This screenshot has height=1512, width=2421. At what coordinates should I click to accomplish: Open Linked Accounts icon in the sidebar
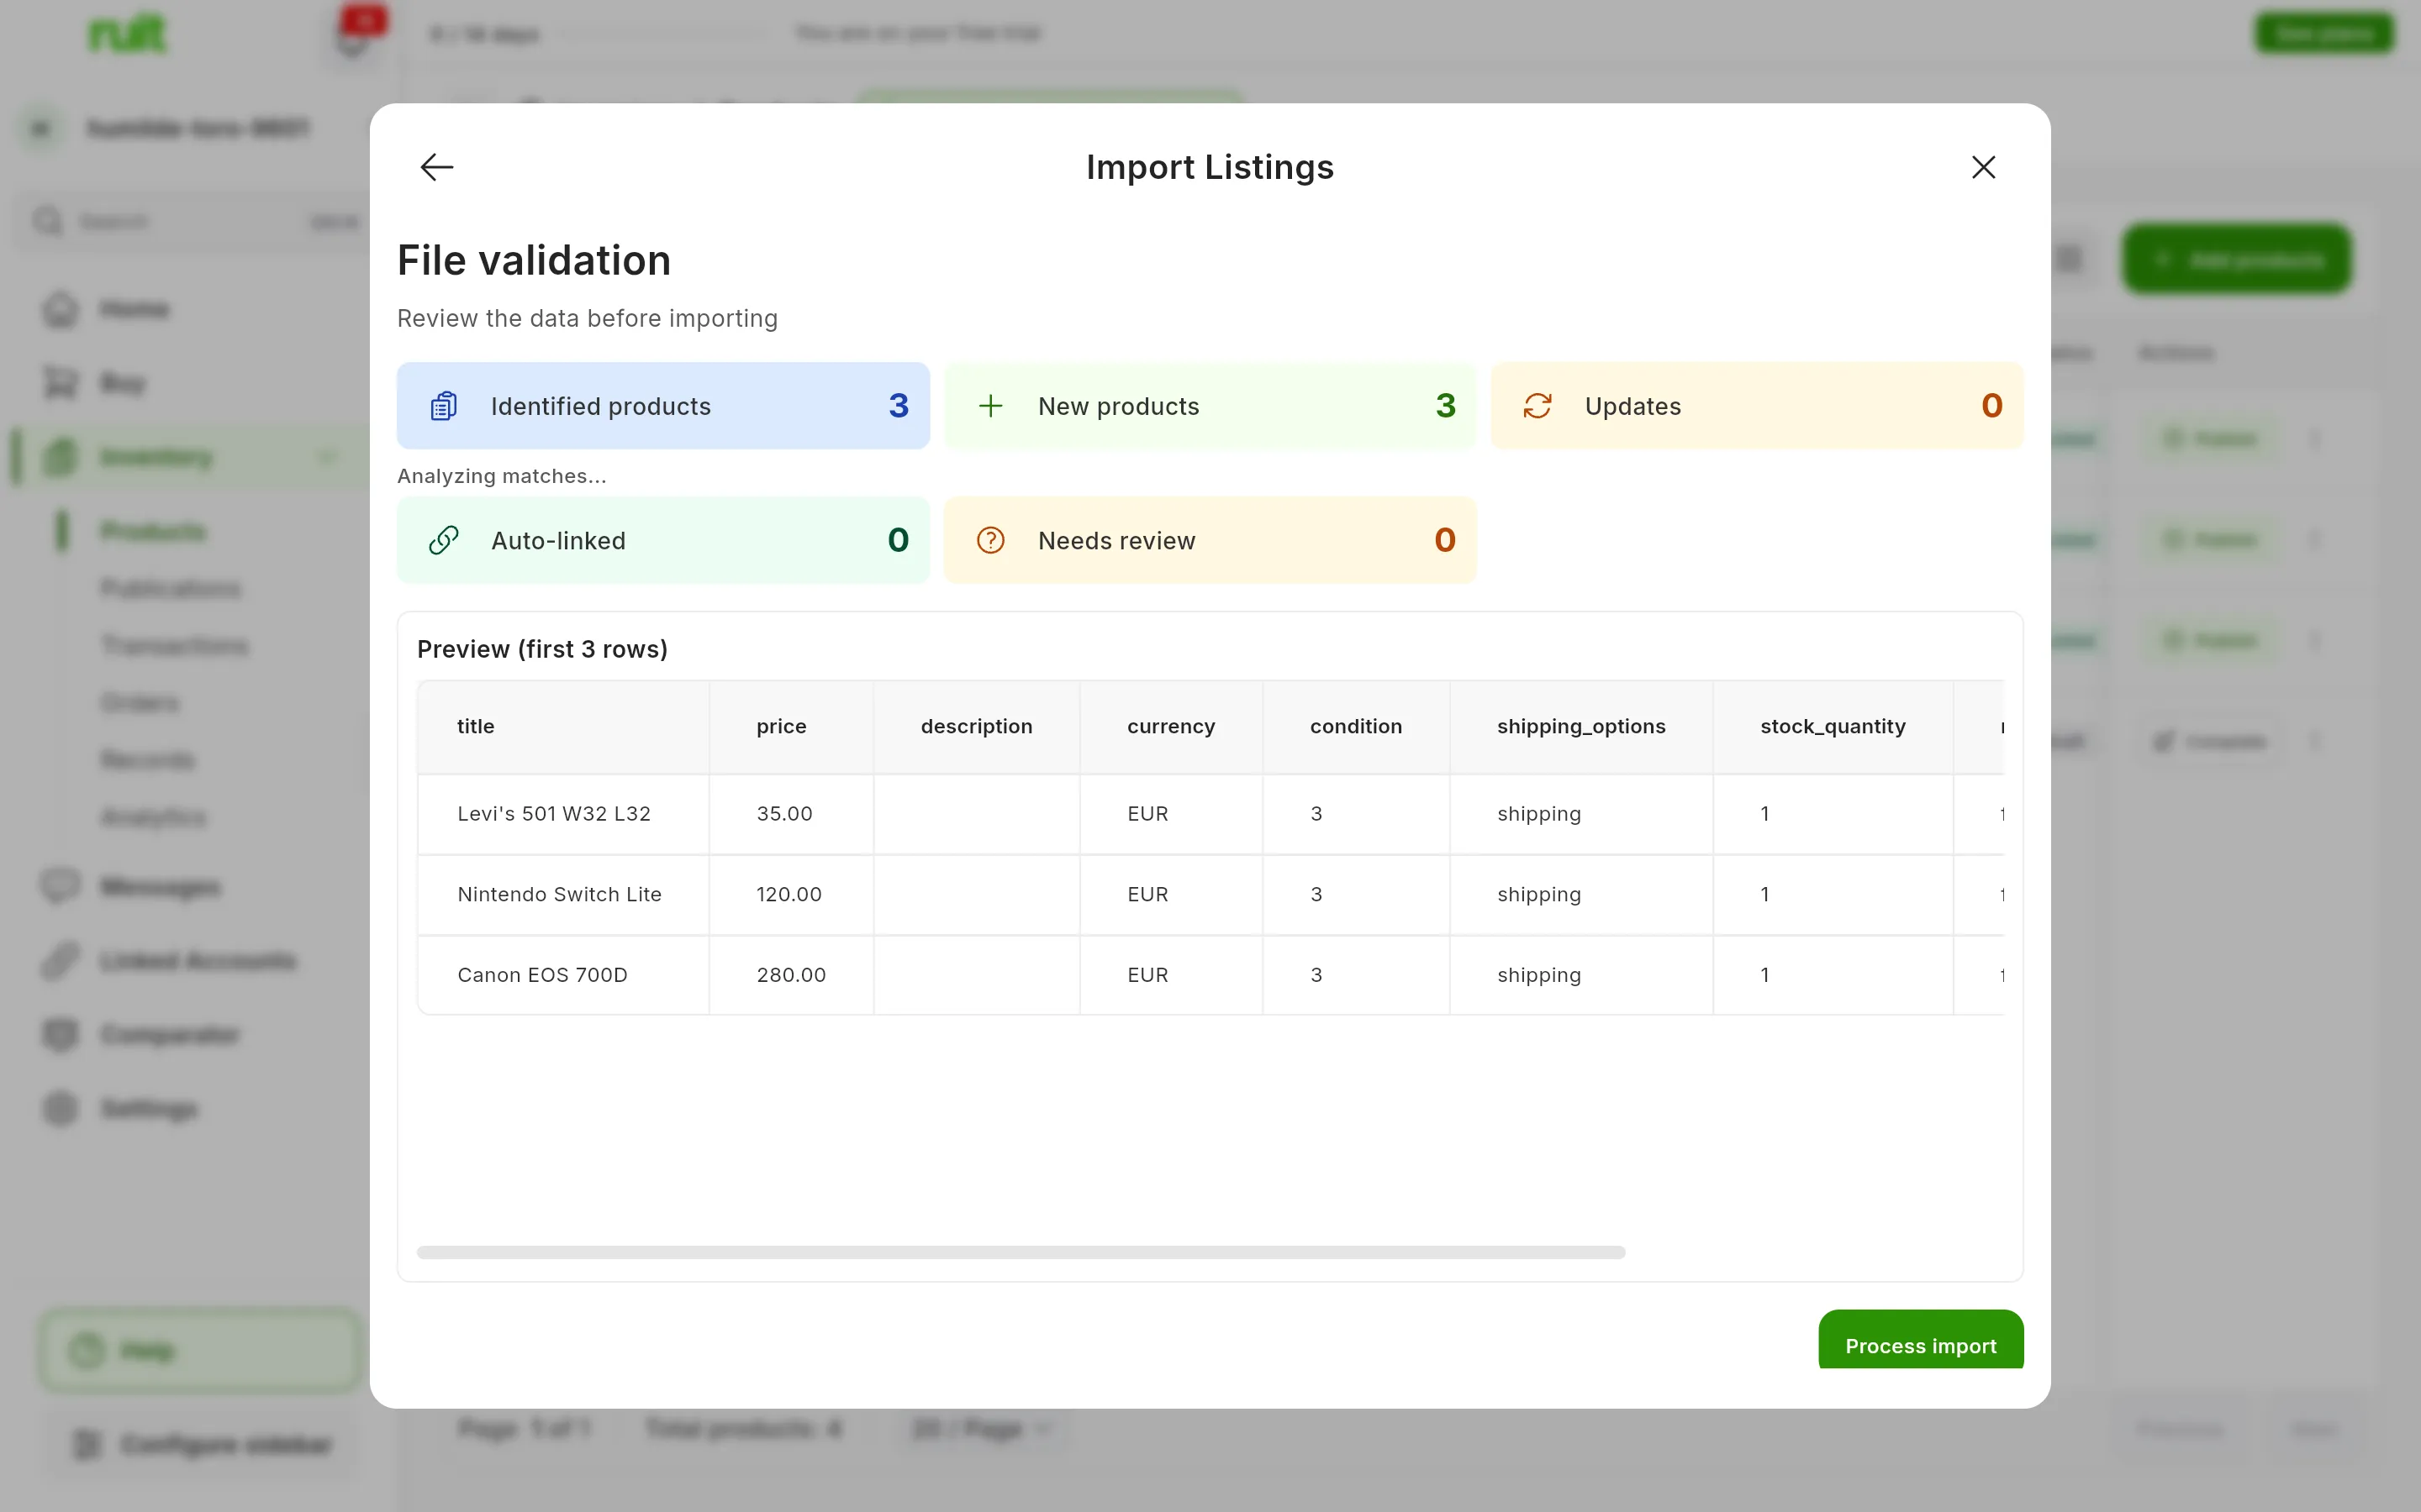point(61,961)
